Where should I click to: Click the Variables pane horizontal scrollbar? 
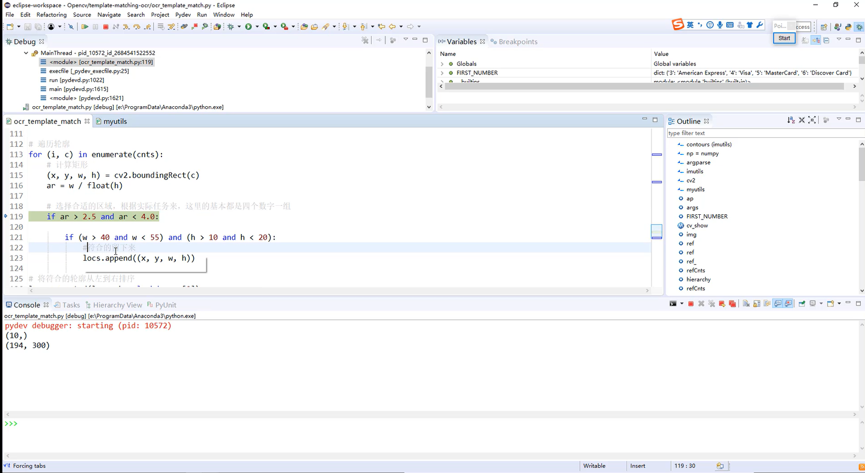[x=644, y=86]
